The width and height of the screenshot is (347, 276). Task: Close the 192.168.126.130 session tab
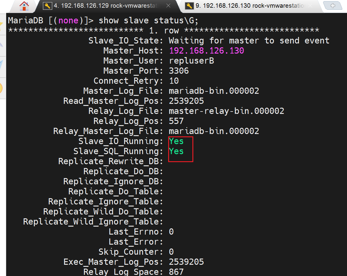click(x=310, y=6)
